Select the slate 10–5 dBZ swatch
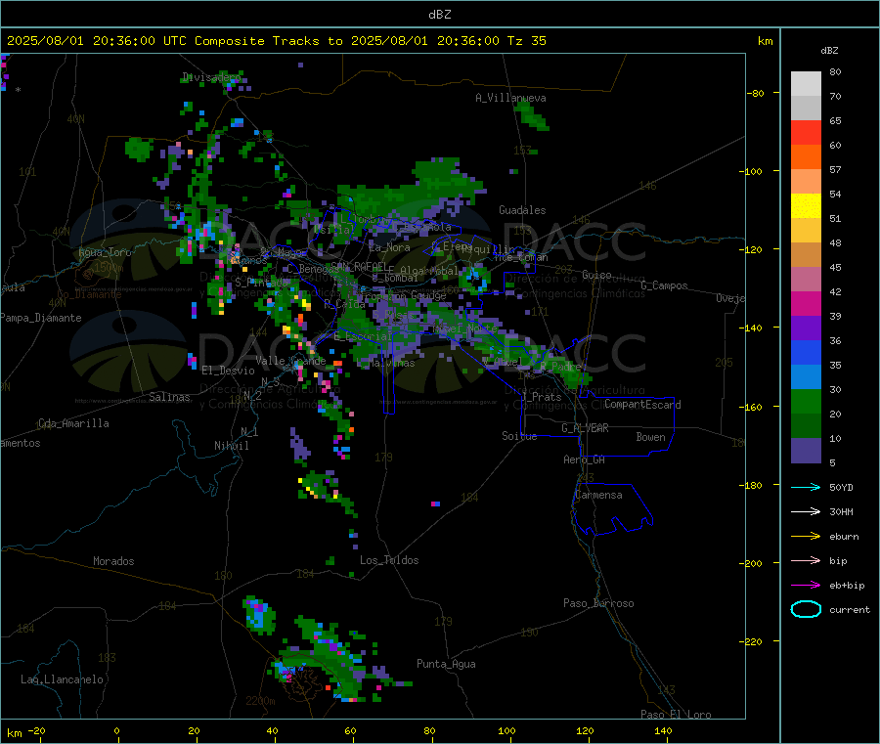The width and height of the screenshot is (880, 744). click(806, 450)
